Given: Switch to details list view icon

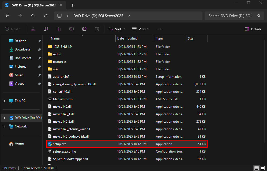Looking at the screenshot, I should click(x=257, y=168).
